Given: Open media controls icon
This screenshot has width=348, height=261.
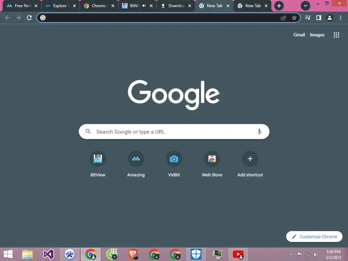Looking at the screenshot, I should [308, 18].
